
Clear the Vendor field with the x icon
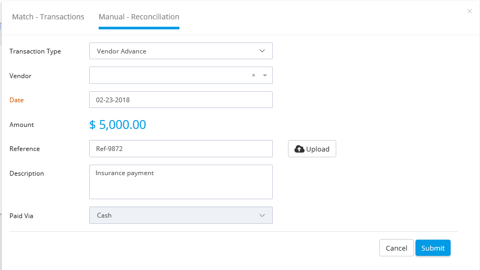tap(253, 75)
